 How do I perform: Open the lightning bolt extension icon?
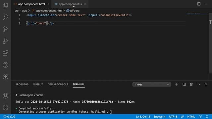tap(5, 77)
